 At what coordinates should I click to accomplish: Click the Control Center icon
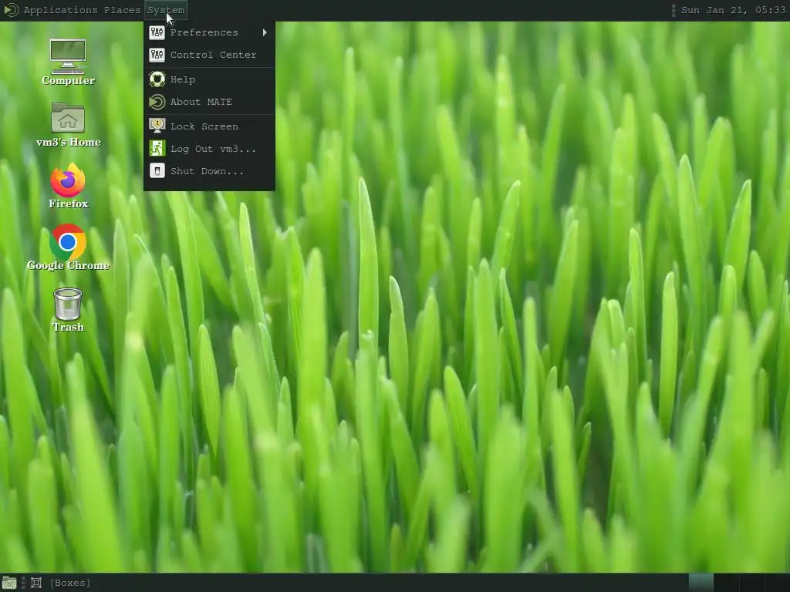[x=157, y=55]
